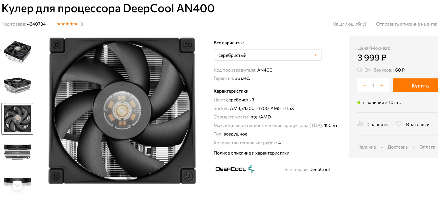The height and width of the screenshot is (198, 438).
Task: Open the серебристый variant dropdown
Action: tap(267, 55)
